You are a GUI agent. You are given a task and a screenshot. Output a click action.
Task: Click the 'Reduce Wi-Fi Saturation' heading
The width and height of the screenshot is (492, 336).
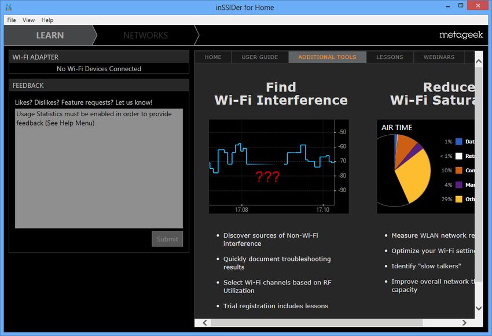(x=432, y=94)
